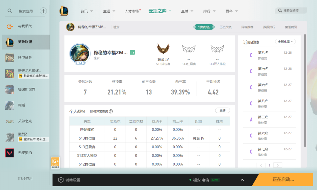Image resolution: width=317 pixels, height=190 pixels.
Task: Click the 祖安 电信 server selector
Action: pos(201,180)
